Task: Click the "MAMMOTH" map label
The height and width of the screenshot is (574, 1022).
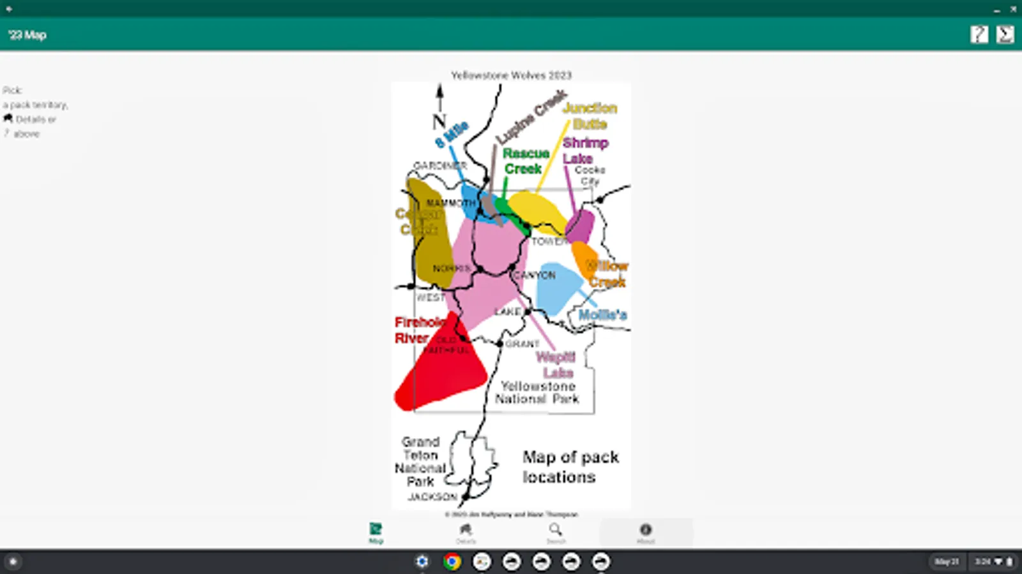Action: point(451,203)
